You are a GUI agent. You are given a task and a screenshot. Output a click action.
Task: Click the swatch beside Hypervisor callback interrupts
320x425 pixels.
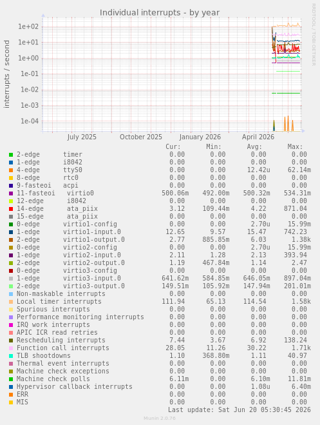pos(11,387)
